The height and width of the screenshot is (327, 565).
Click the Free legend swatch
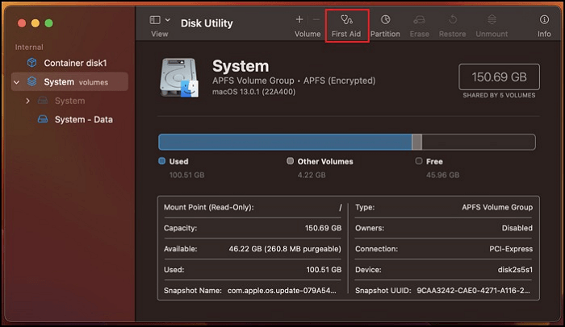point(419,161)
